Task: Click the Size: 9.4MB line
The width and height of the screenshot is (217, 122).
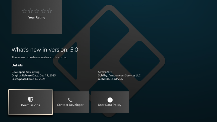Action: coord(105,72)
